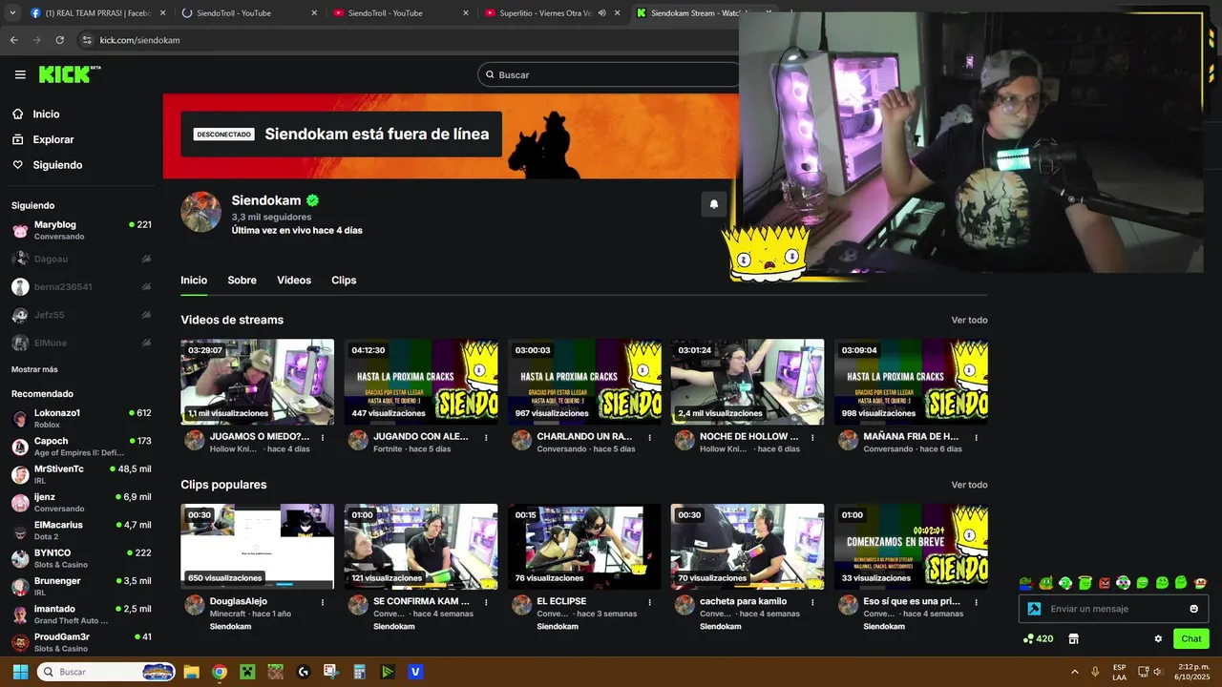Open Windows Start menu
Viewport: 1222px width, 687px height.
tap(20, 672)
